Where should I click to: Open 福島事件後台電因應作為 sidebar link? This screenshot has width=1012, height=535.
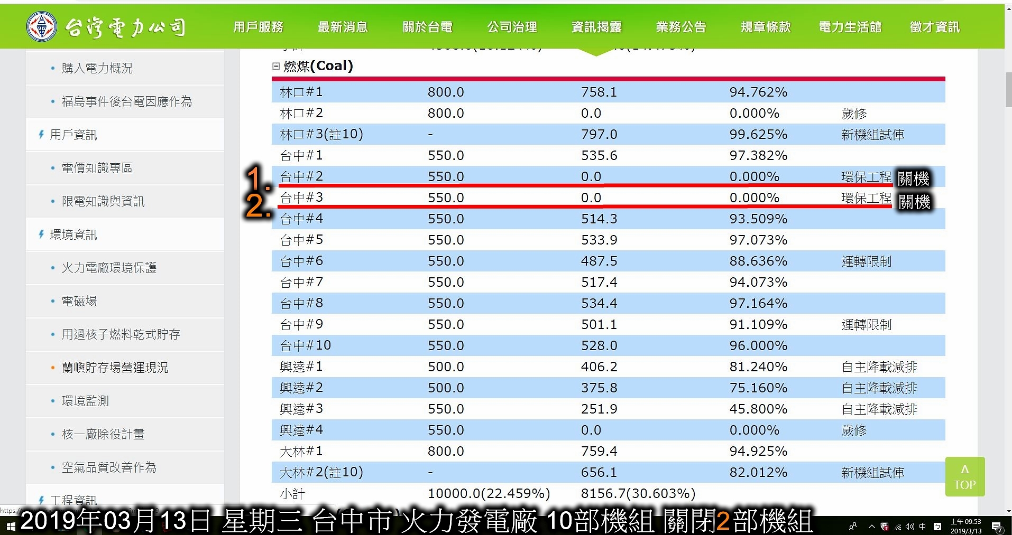click(127, 101)
